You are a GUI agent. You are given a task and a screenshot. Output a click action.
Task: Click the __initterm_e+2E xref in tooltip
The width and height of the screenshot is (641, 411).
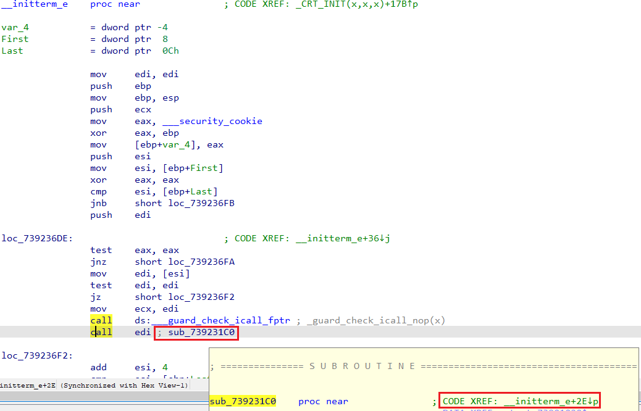click(x=551, y=402)
